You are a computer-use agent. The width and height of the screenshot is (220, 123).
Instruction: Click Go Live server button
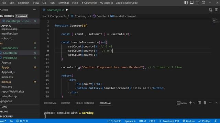[189, 121]
